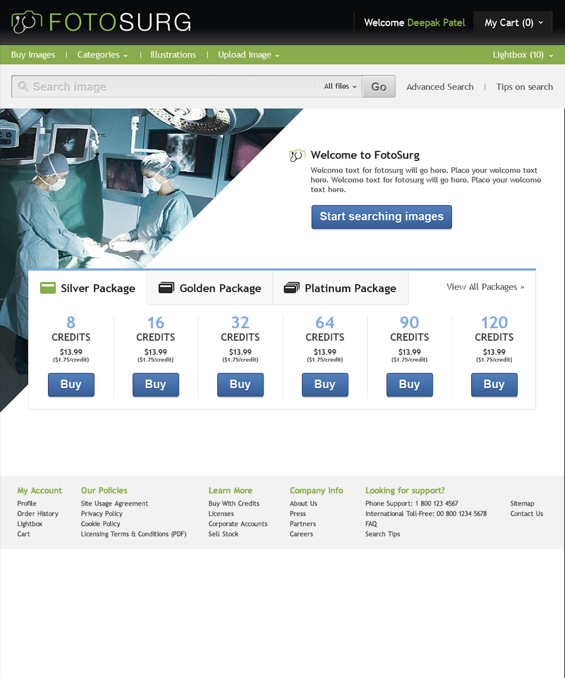Expand the Categories menu
The height and width of the screenshot is (678, 565).
[102, 55]
